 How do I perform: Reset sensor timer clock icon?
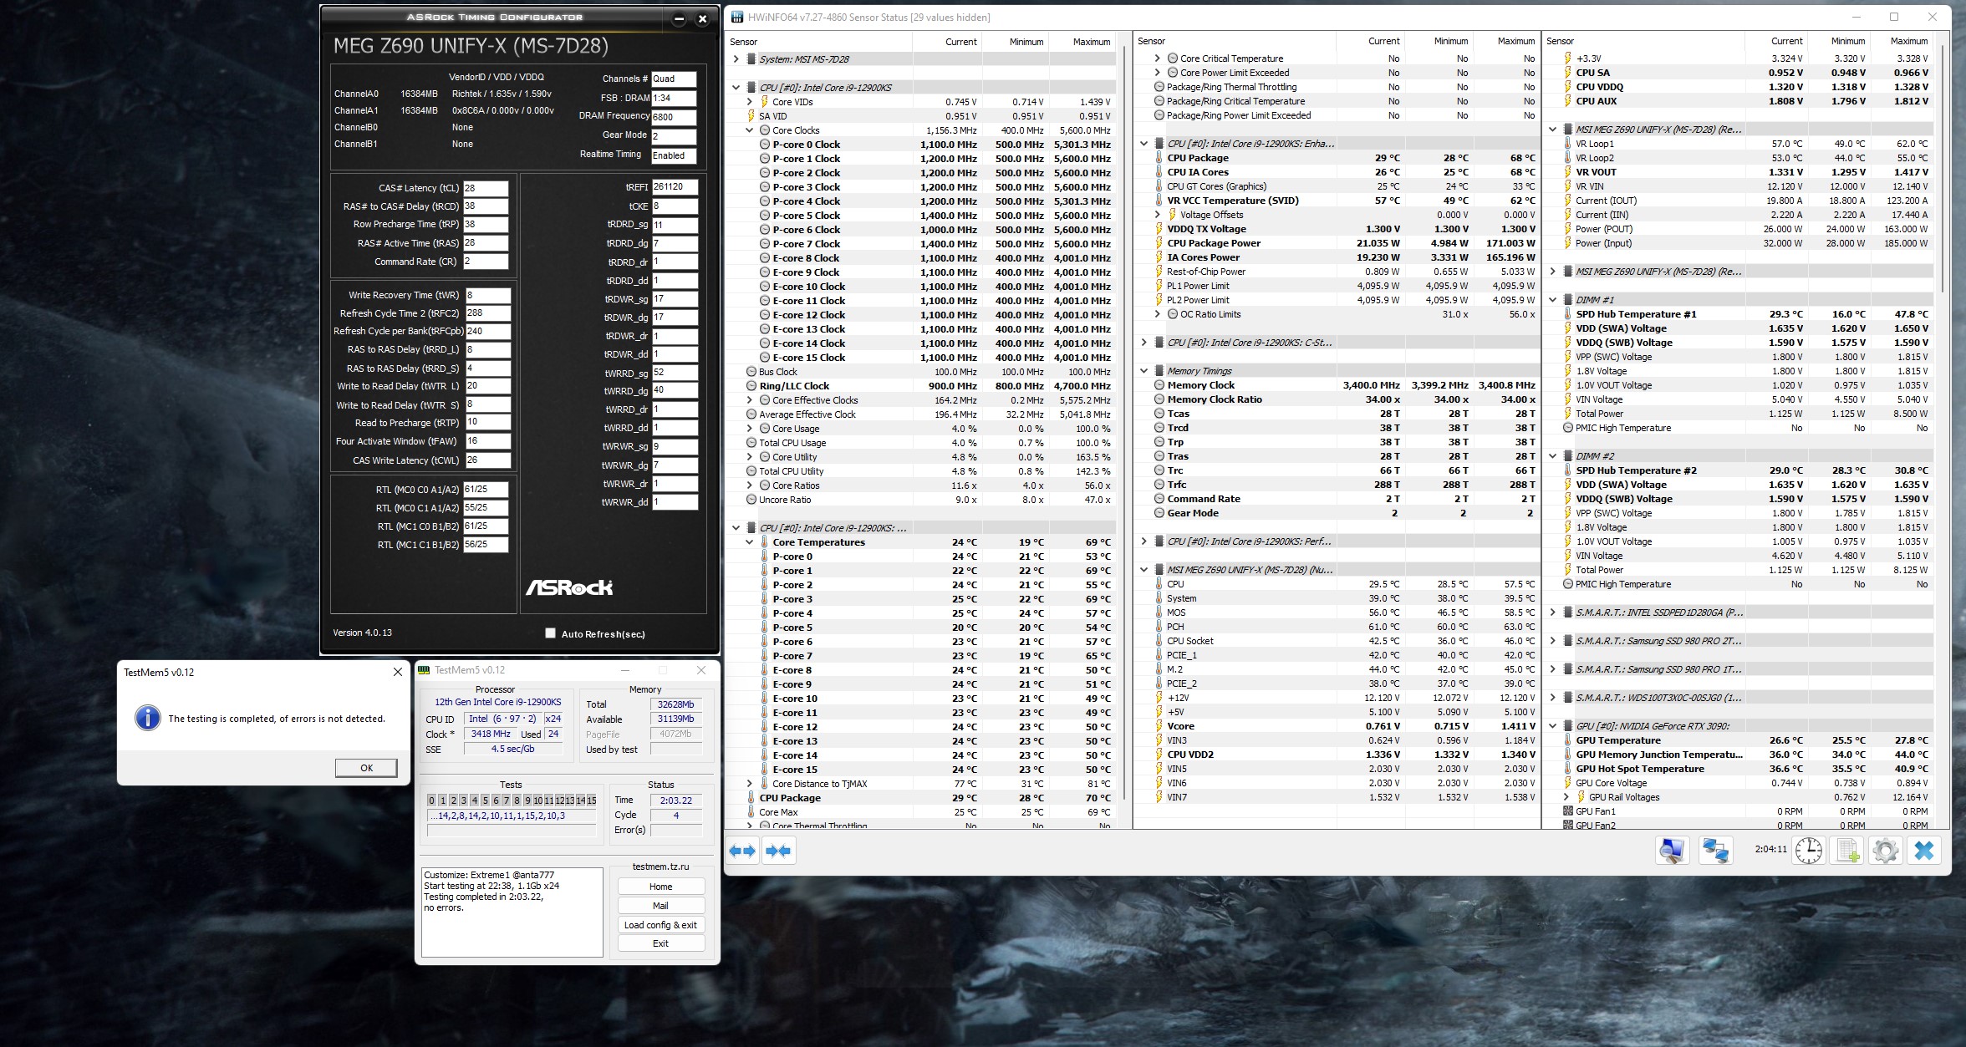[1809, 851]
